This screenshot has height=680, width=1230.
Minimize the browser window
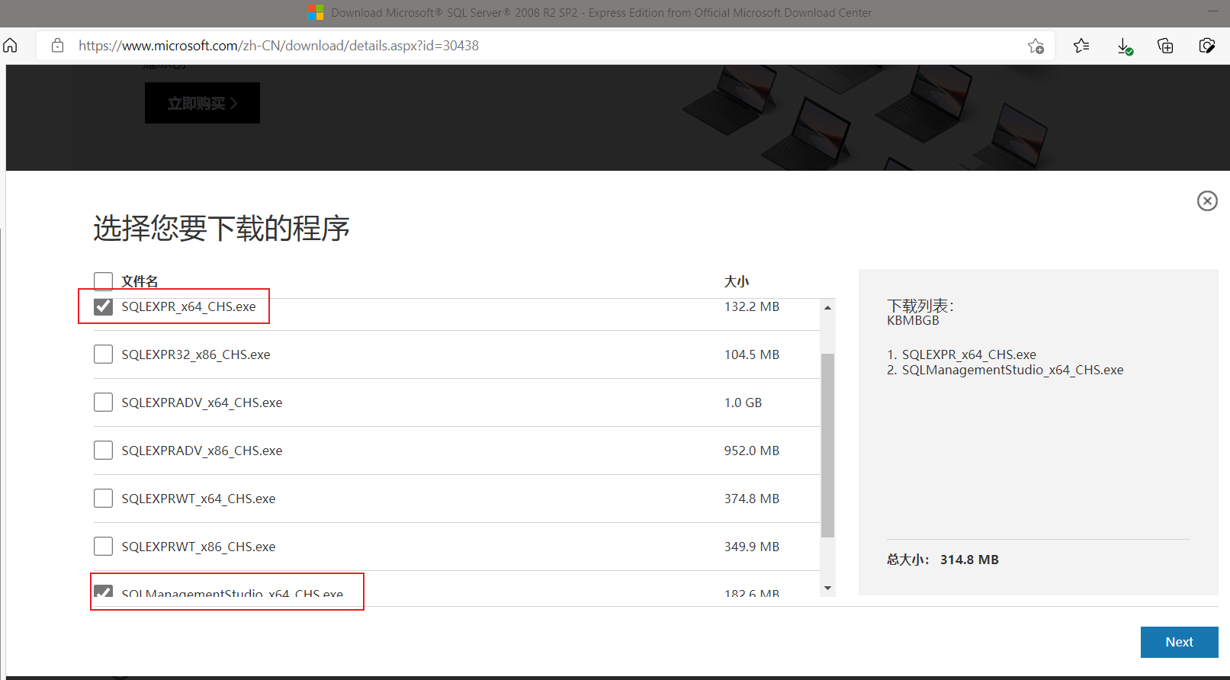(x=1212, y=11)
